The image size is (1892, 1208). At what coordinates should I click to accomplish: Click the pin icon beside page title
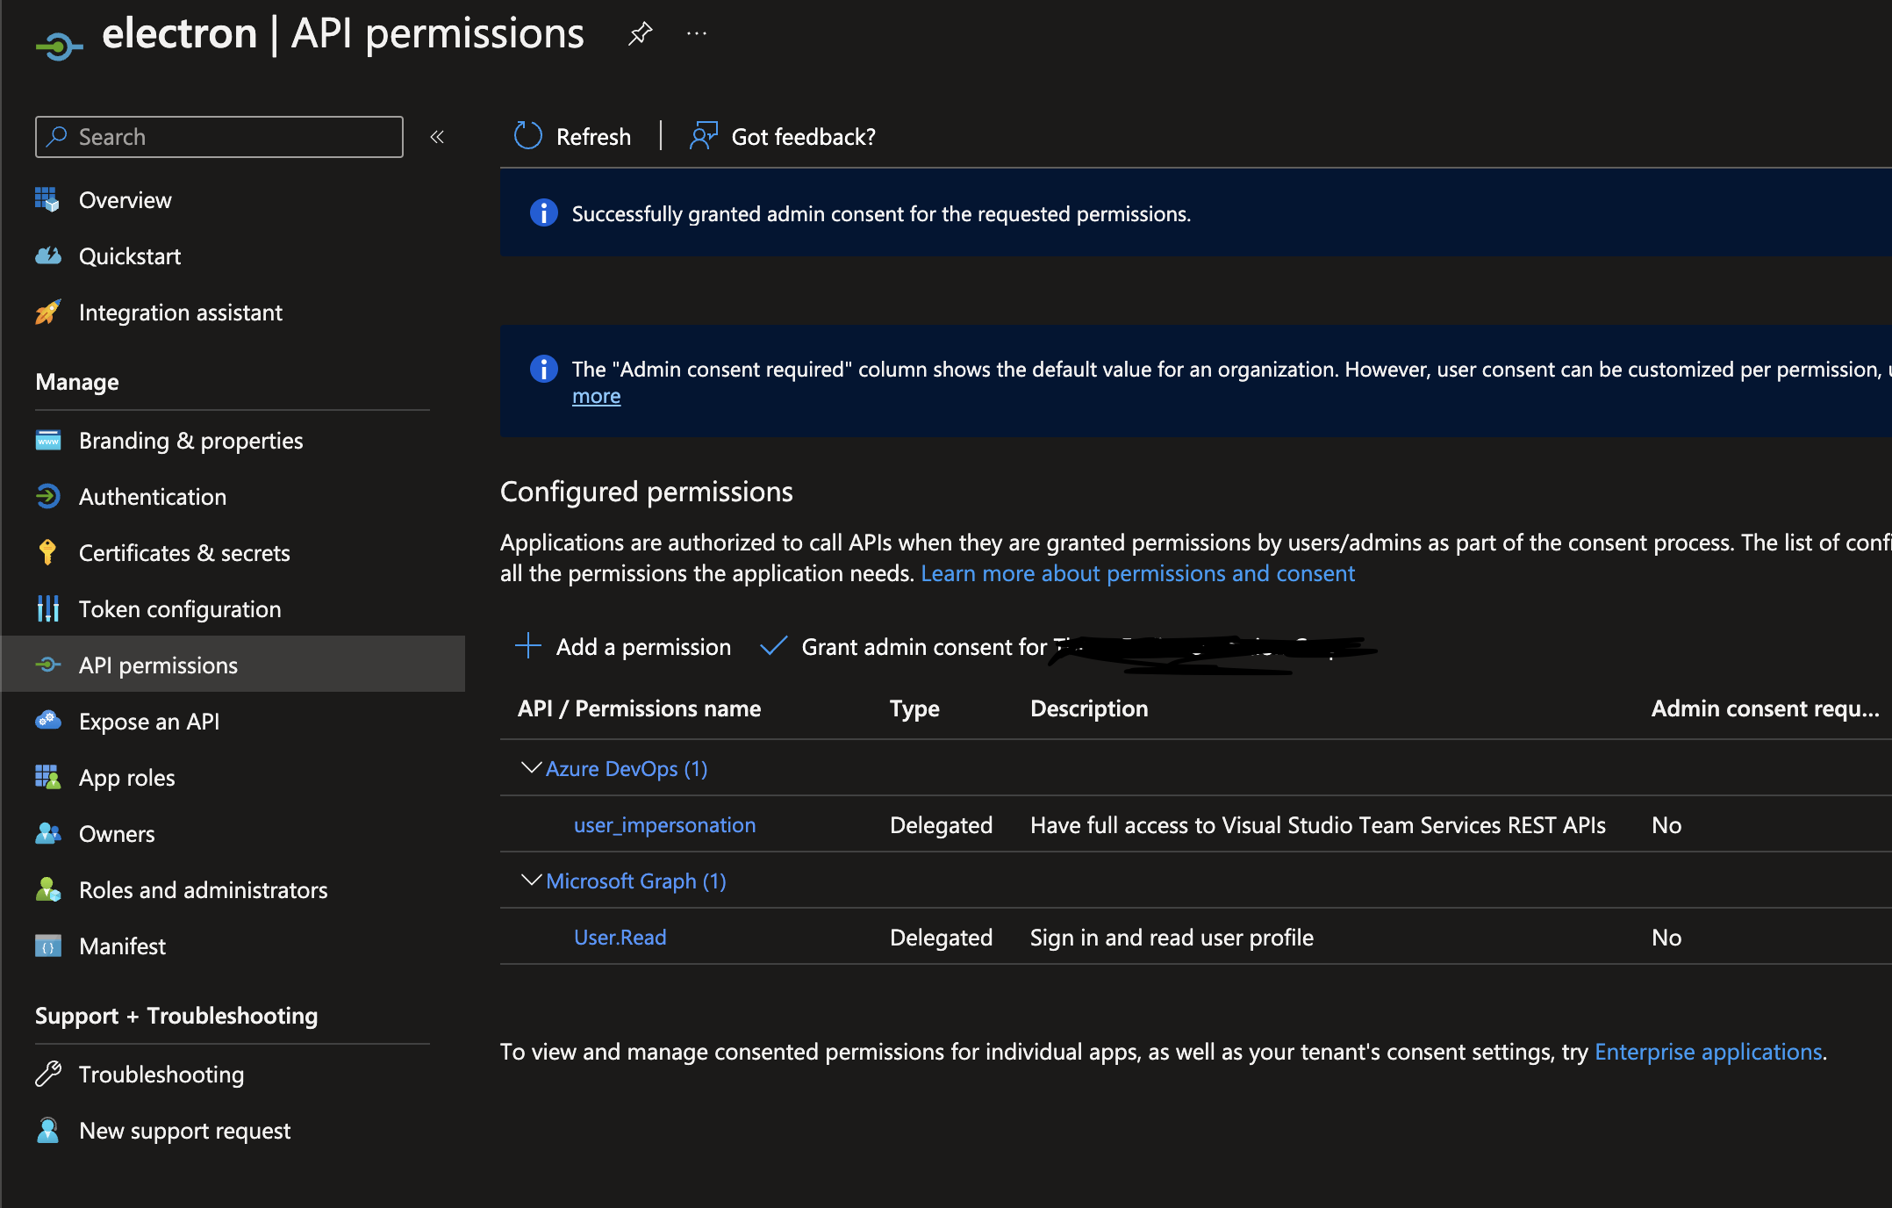[x=641, y=34]
